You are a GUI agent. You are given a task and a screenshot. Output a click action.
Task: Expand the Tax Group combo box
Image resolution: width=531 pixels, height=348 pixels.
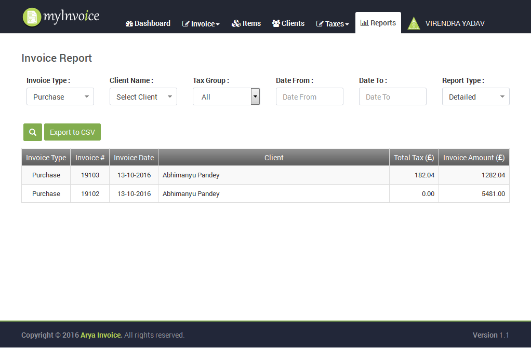click(255, 96)
